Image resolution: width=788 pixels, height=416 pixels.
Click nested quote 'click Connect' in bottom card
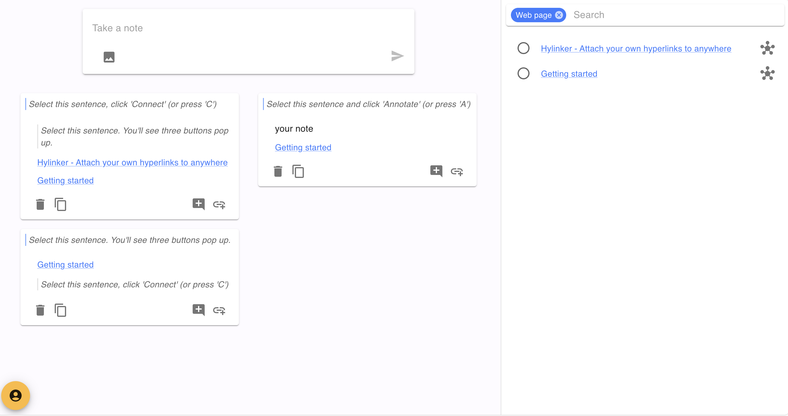(x=135, y=284)
